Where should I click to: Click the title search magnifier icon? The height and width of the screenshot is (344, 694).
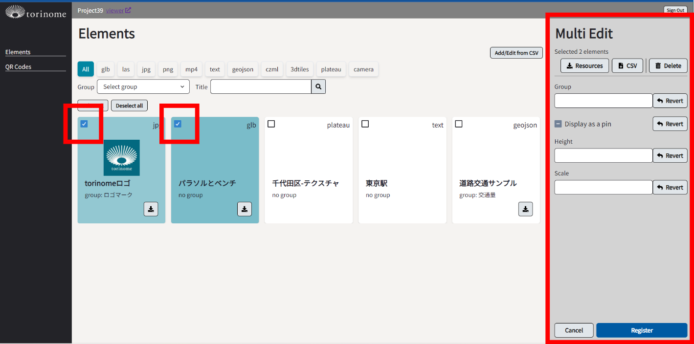[x=318, y=87]
